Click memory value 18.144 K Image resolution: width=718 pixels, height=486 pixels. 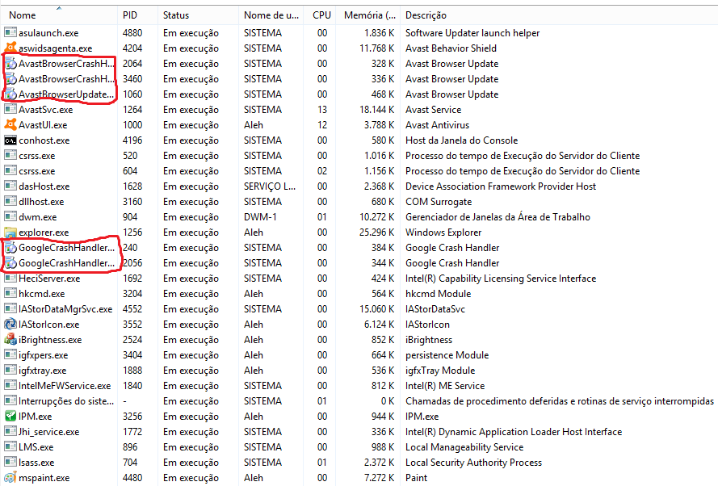(376, 109)
